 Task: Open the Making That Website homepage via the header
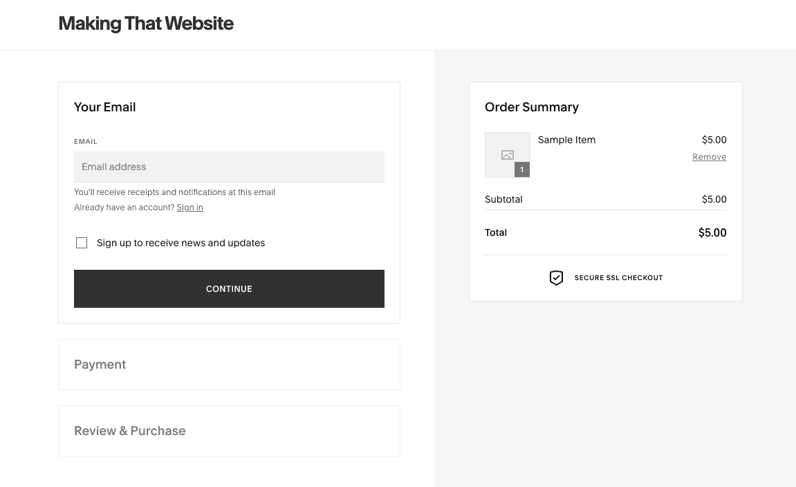[x=146, y=23]
